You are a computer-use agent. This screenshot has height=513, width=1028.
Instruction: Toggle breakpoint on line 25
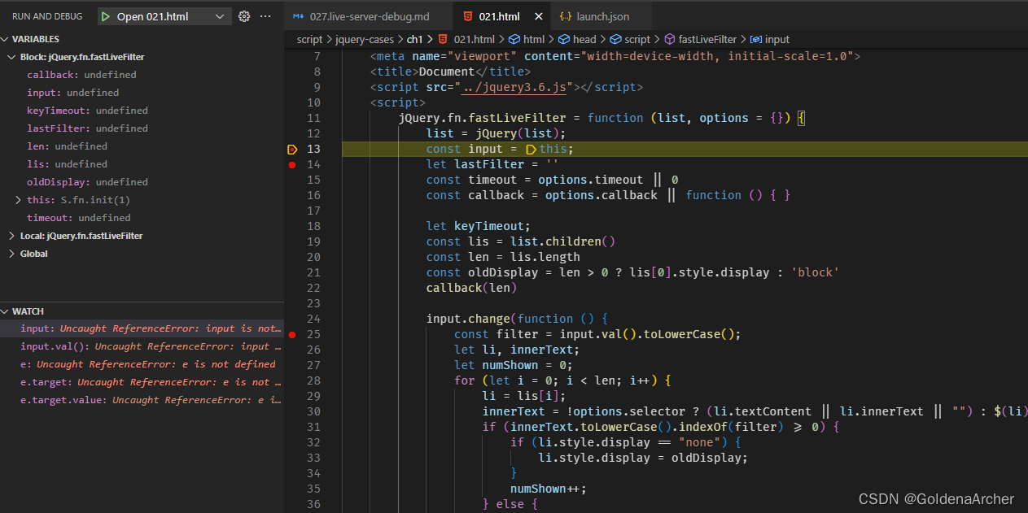[x=292, y=334]
